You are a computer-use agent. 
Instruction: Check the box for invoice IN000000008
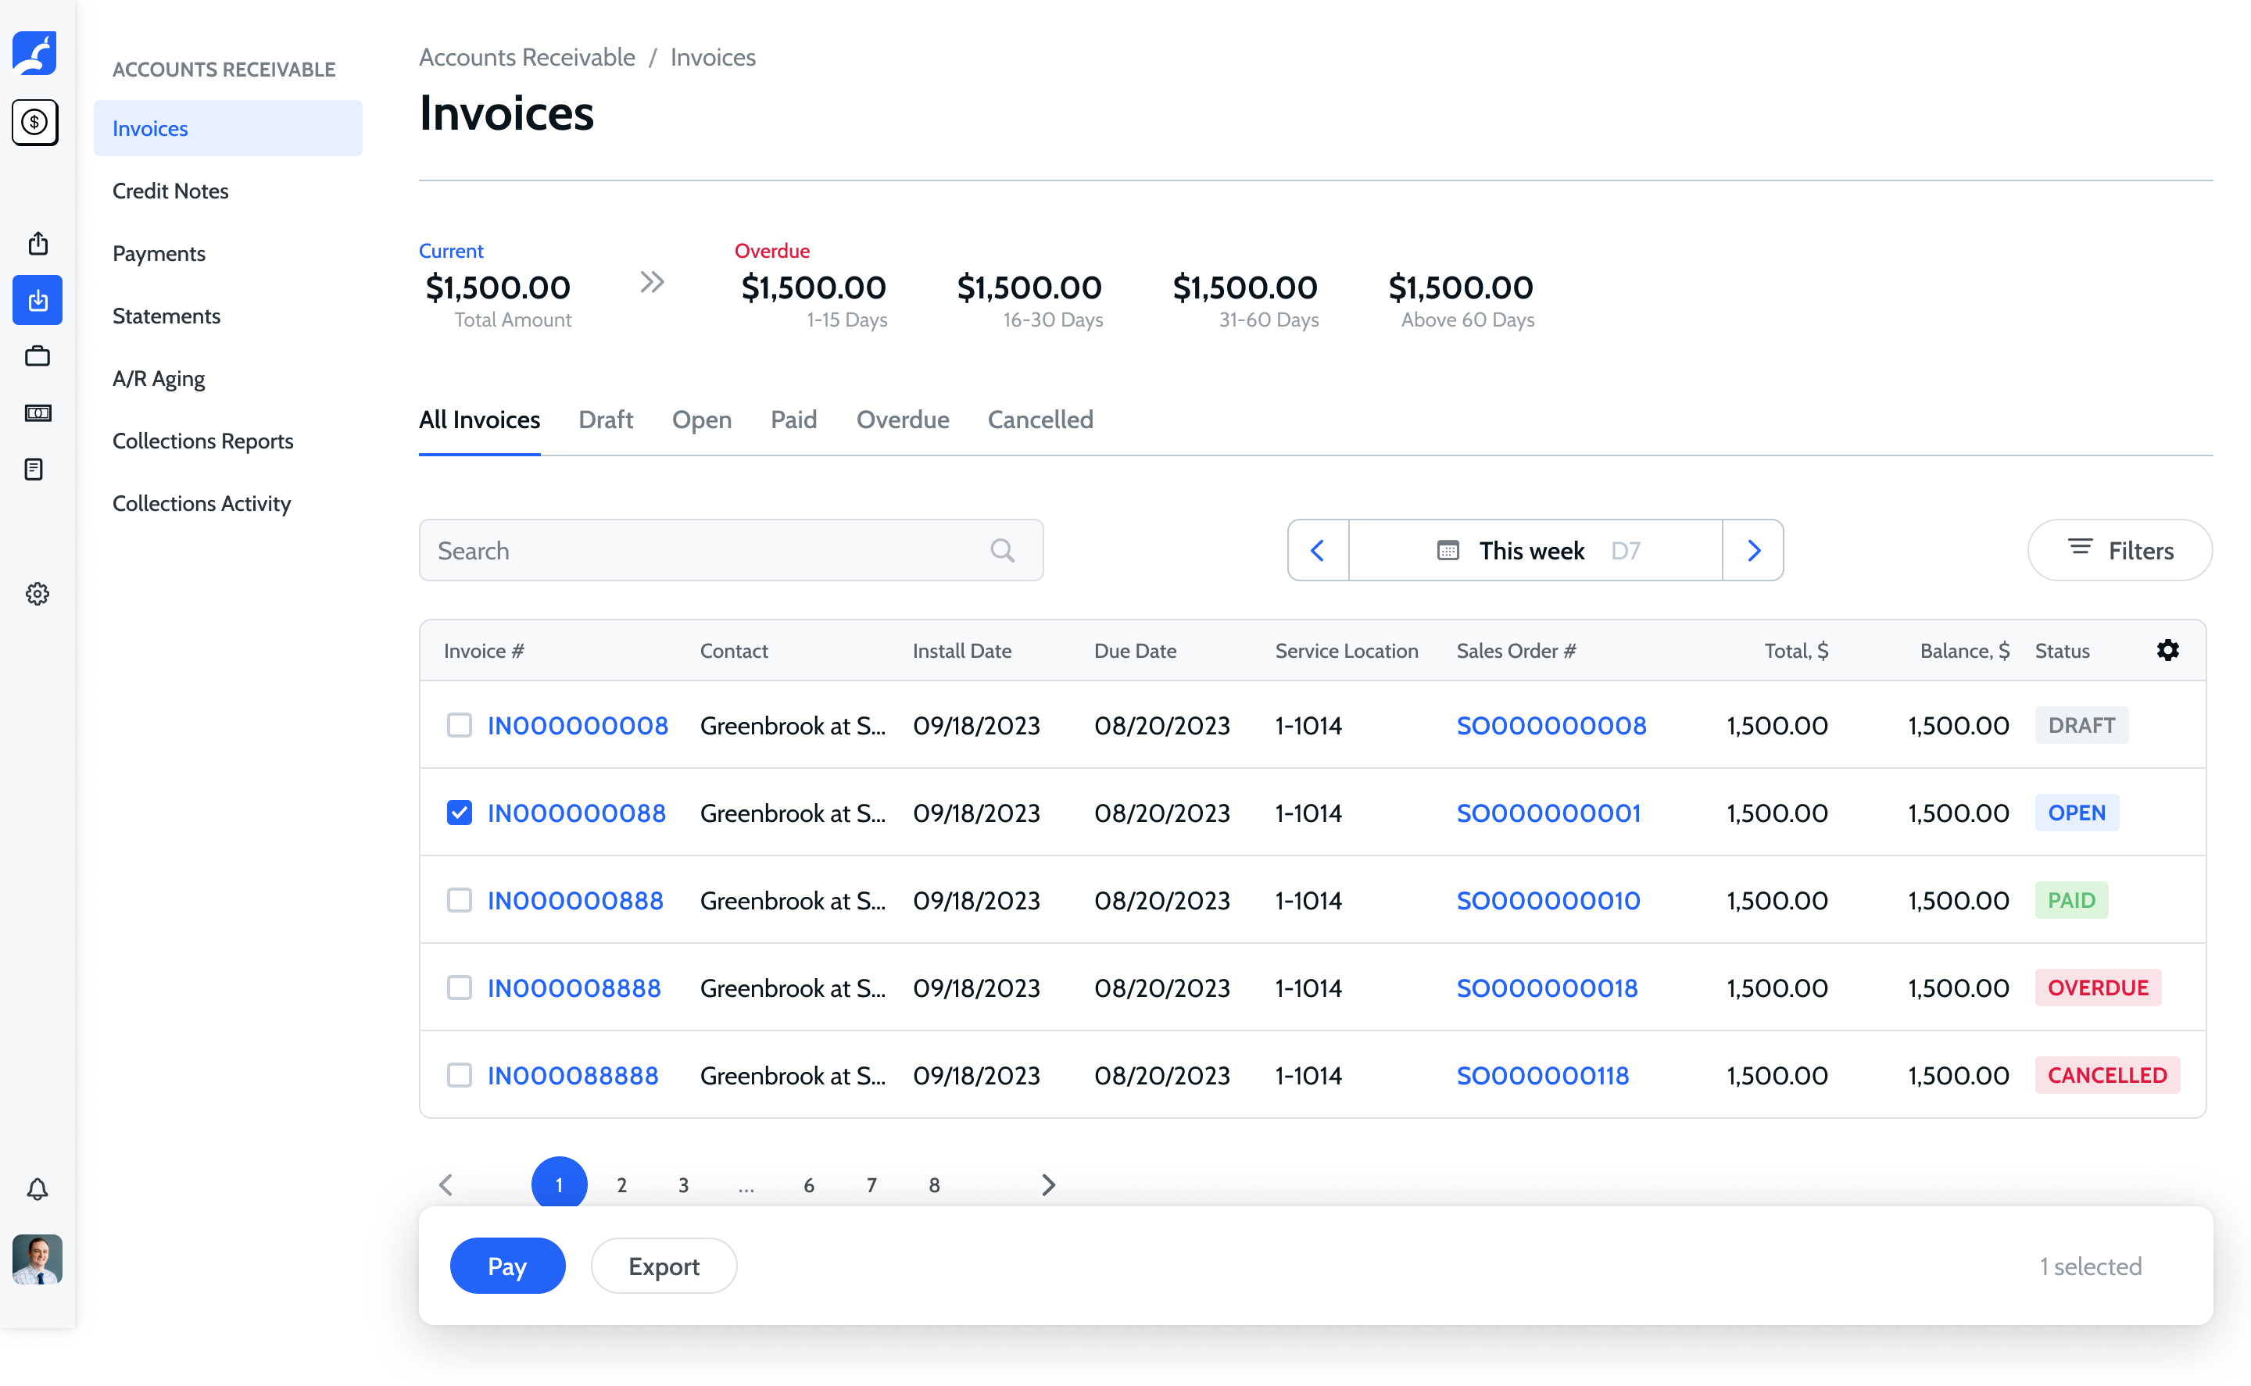click(460, 725)
